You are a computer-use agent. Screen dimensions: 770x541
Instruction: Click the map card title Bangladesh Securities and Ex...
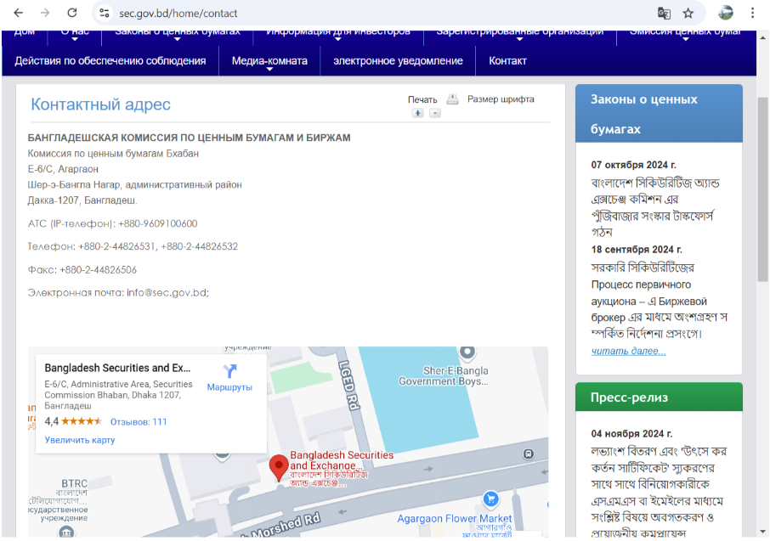[x=117, y=368]
